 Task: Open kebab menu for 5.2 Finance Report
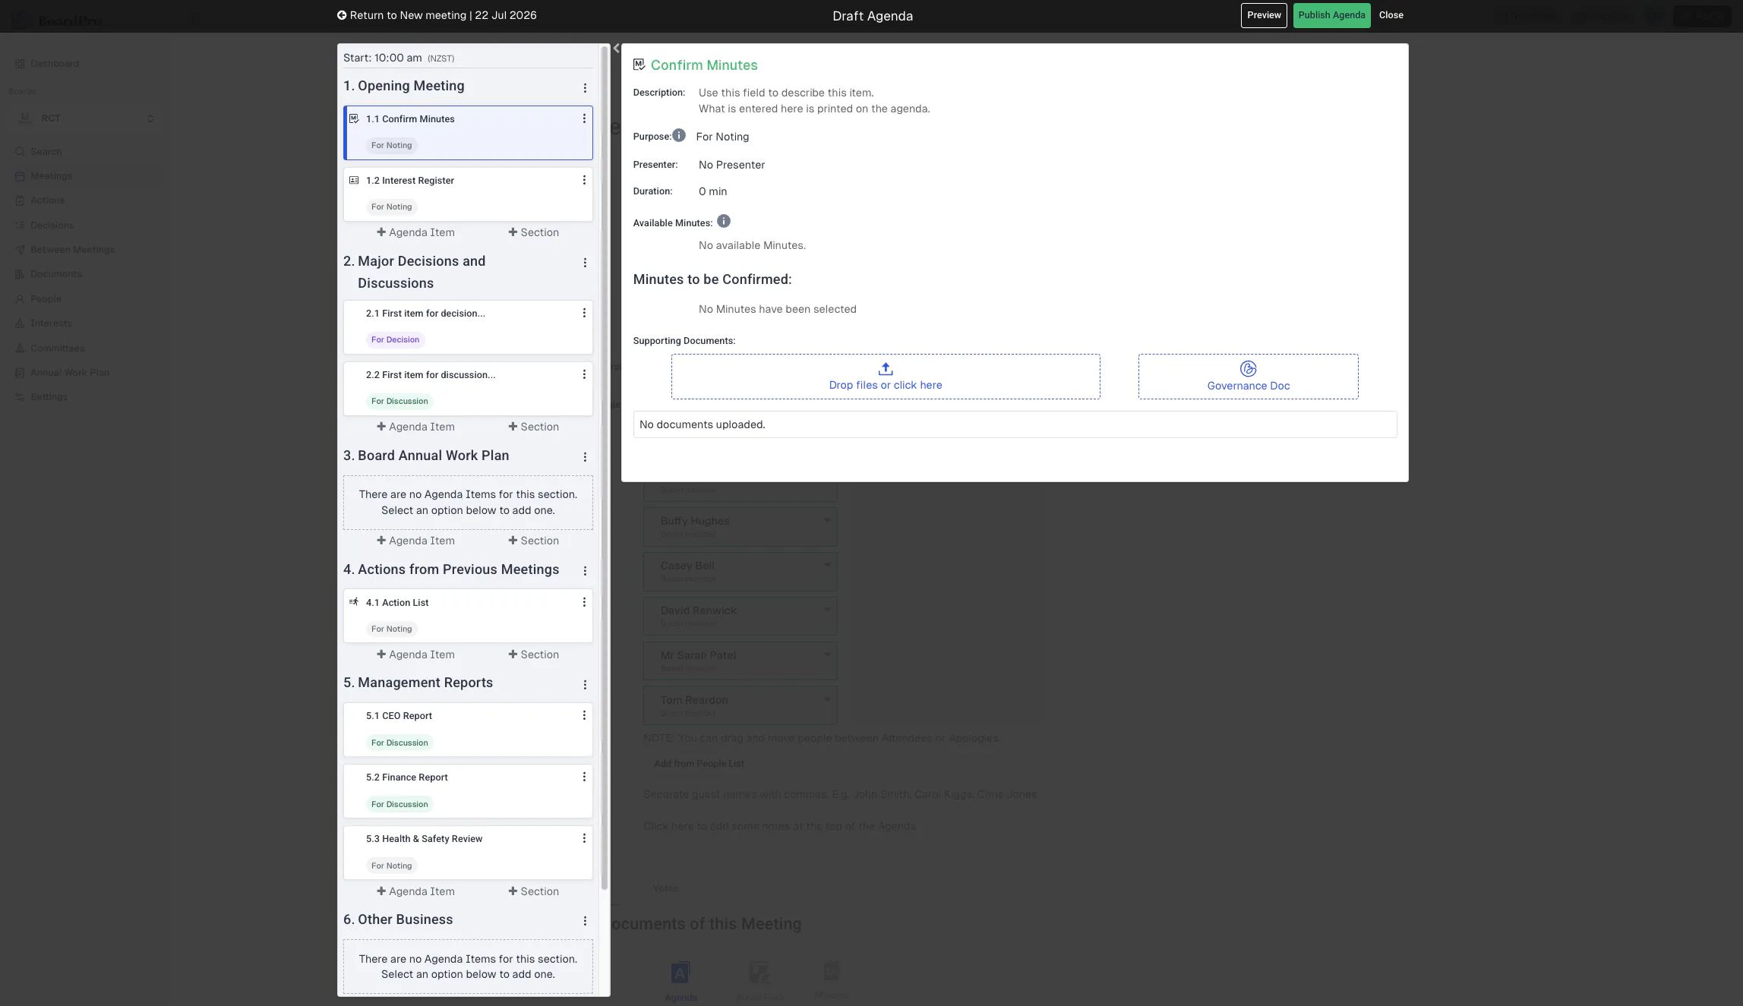[x=584, y=777]
